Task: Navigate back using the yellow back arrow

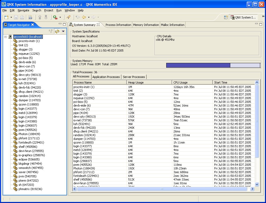Action: tap(84, 17)
